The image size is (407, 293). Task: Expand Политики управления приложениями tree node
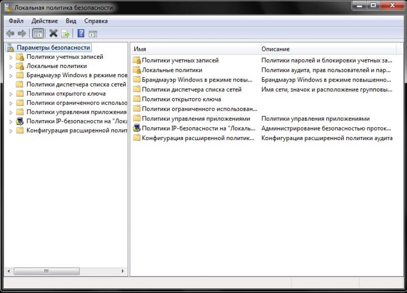click(11, 113)
